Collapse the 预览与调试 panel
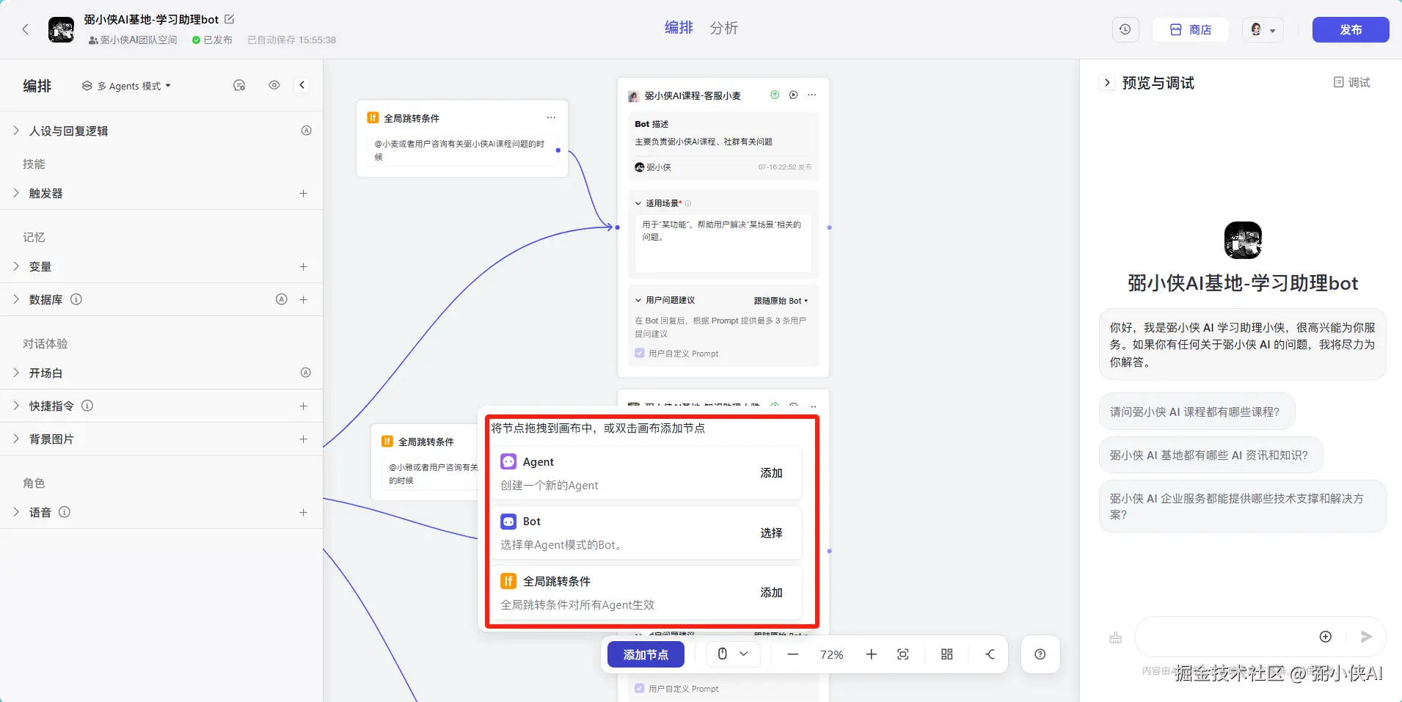The height and width of the screenshot is (702, 1402). 1107,82
